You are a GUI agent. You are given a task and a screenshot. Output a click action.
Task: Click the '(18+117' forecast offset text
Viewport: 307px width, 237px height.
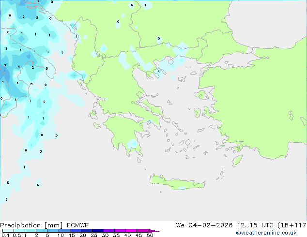click(x=292, y=225)
